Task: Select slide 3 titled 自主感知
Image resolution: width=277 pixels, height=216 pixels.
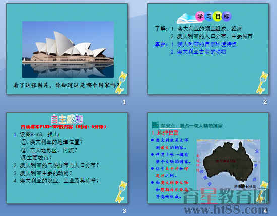Action: 67,158
